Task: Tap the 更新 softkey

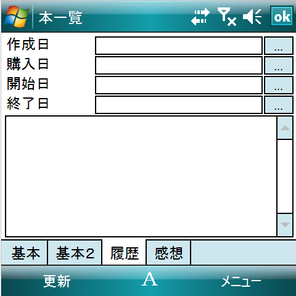Action: pyautogui.click(x=57, y=281)
